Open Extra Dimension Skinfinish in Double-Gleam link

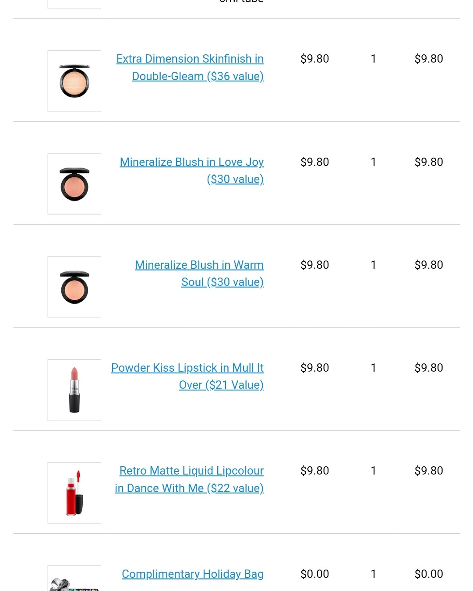click(190, 67)
